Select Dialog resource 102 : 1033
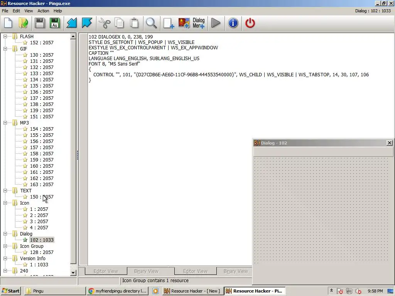 coord(42,240)
